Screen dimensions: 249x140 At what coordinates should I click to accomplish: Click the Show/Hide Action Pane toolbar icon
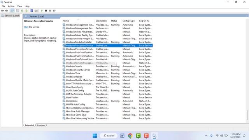point(36,10)
